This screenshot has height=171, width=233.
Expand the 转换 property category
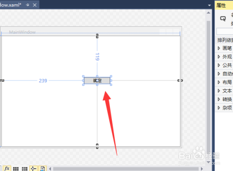point(219,99)
